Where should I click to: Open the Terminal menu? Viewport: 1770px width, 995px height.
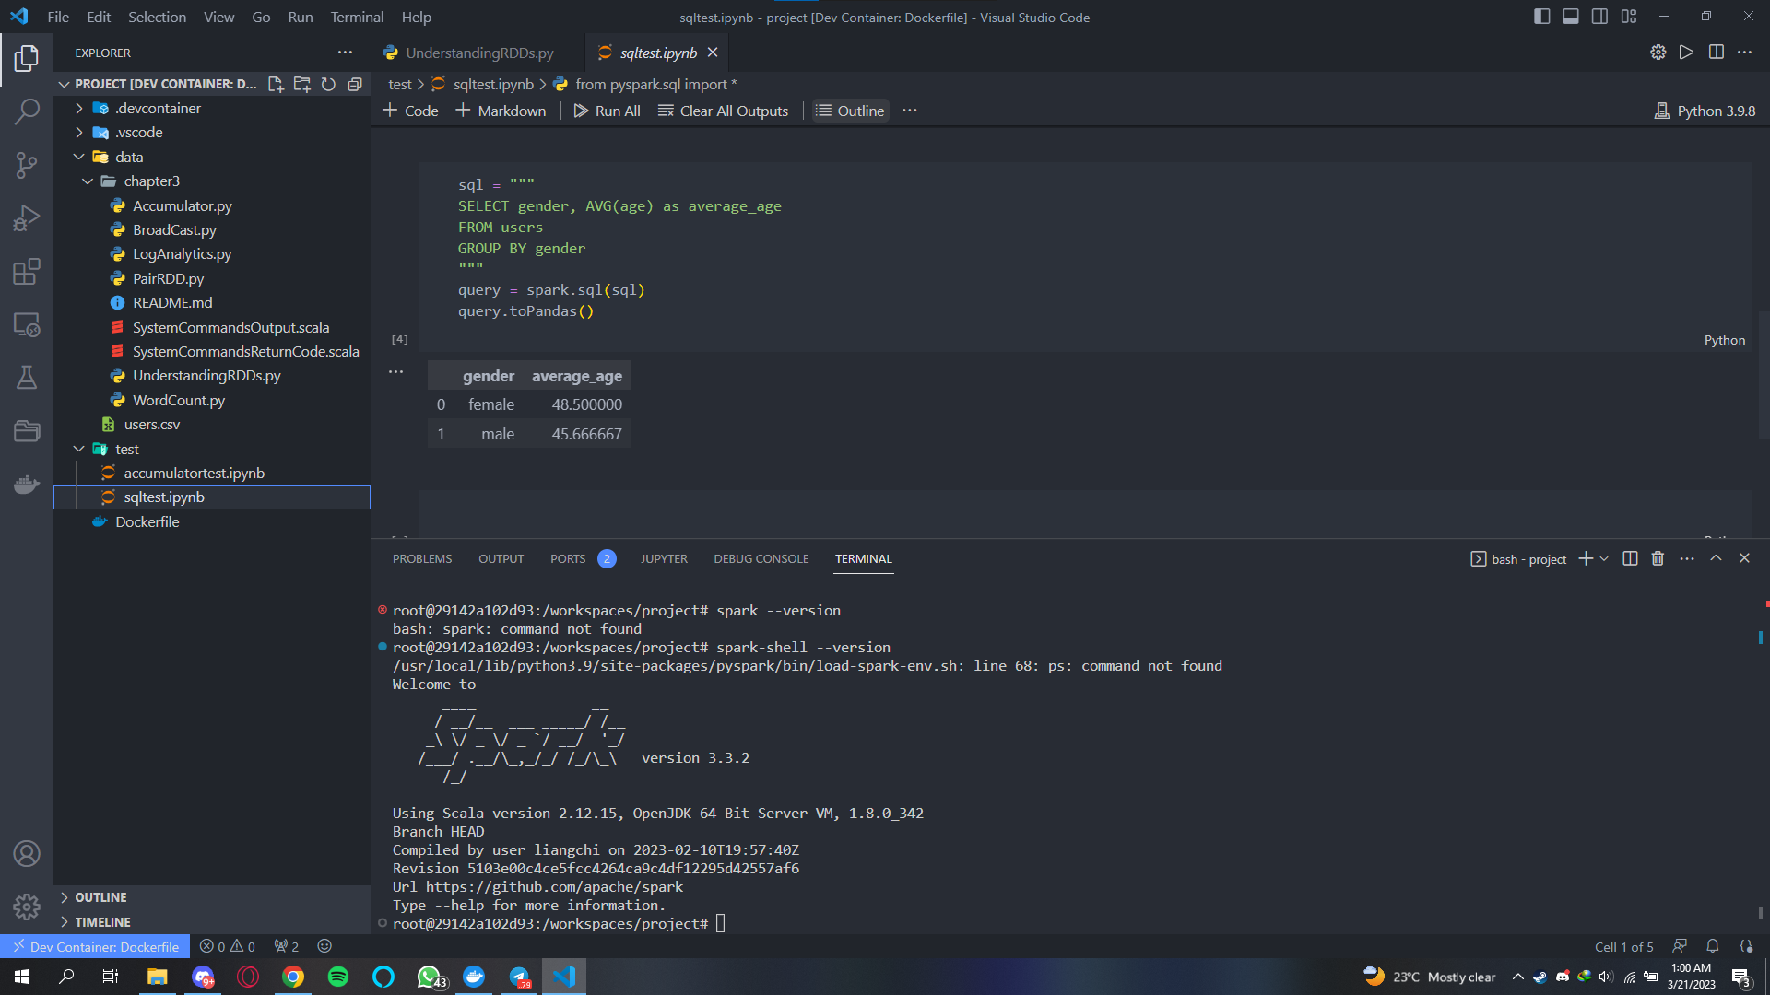point(356,17)
